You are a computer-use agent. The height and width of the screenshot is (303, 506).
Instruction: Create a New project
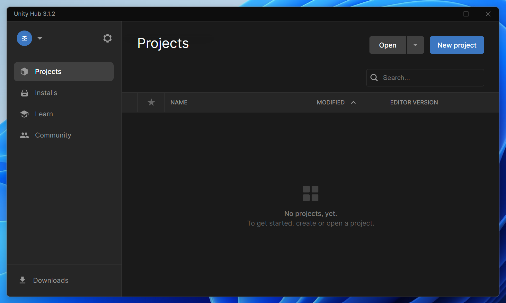point(457,45)
